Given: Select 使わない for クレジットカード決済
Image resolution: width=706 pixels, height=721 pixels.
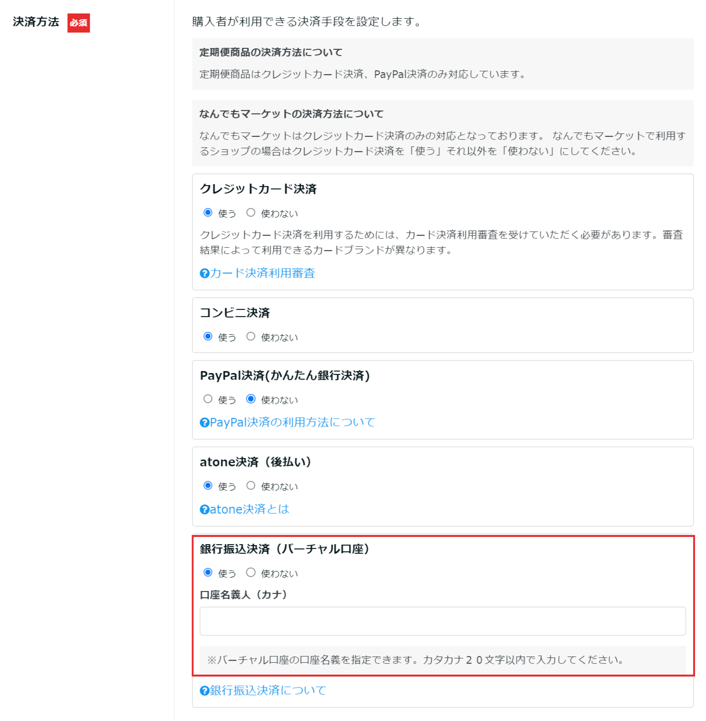Looking at the screenshot, I should pyautogui.click(x=251, y=213).
